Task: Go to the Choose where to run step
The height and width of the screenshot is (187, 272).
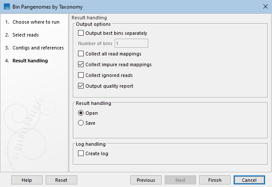Action: point(36,22)
